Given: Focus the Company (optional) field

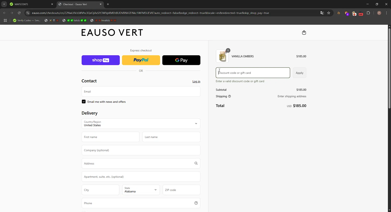Looking at the screenshot, I should click(141, 150).
